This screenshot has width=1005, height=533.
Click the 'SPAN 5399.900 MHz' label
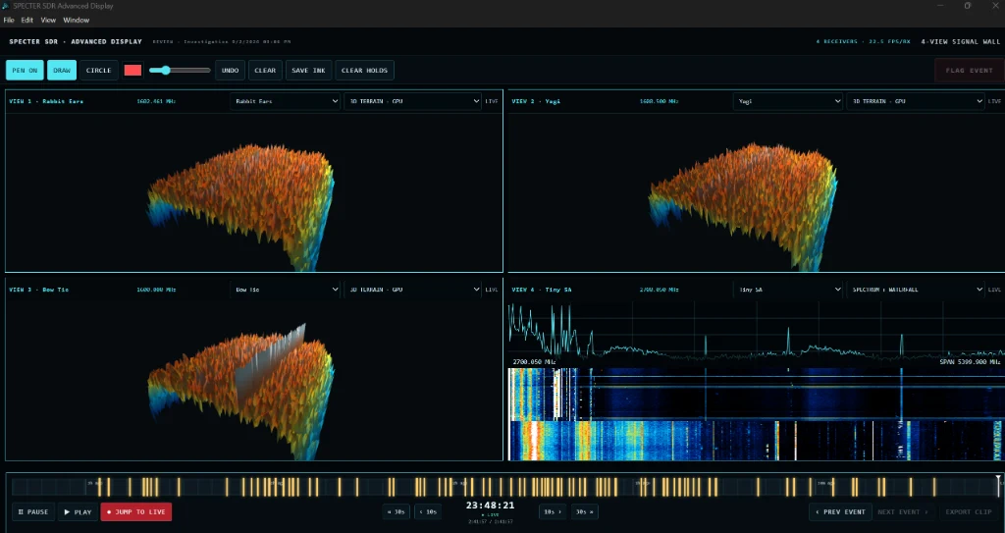click(x=970, y=362)
